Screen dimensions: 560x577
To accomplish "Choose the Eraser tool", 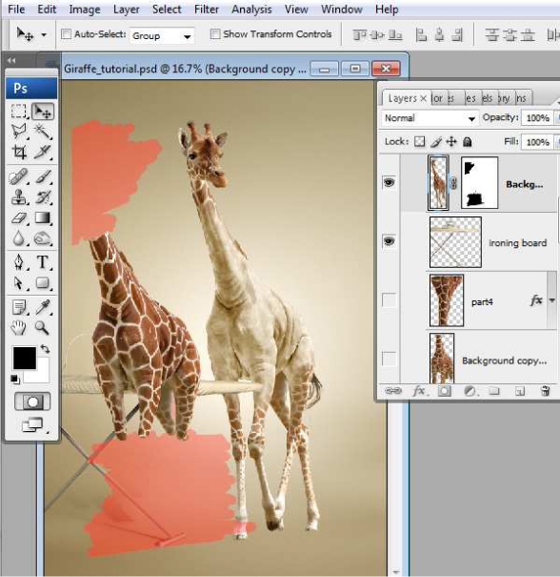I will [19, 217].
